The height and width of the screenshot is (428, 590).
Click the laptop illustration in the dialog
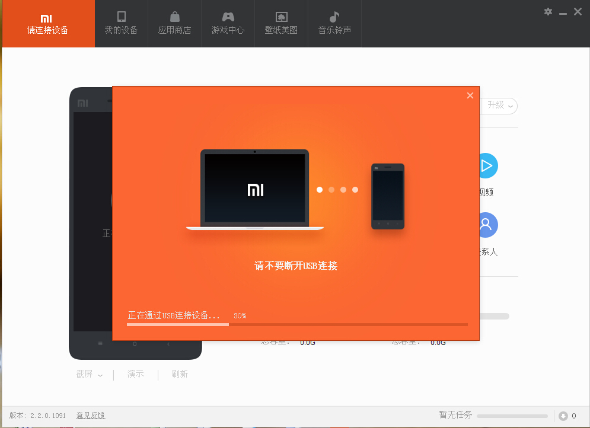pos(255,190)
